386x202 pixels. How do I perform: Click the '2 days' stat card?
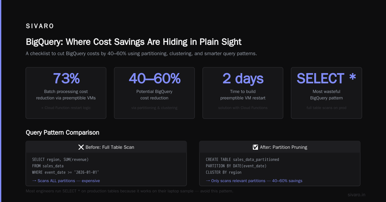click(243, 93)
